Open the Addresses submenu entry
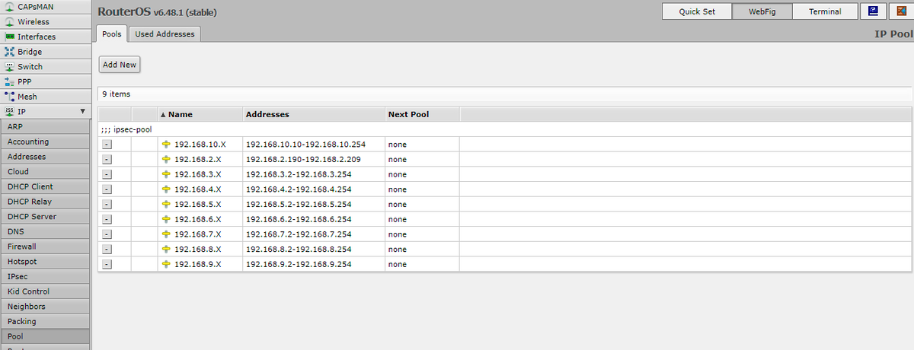 tap(45, 157)
